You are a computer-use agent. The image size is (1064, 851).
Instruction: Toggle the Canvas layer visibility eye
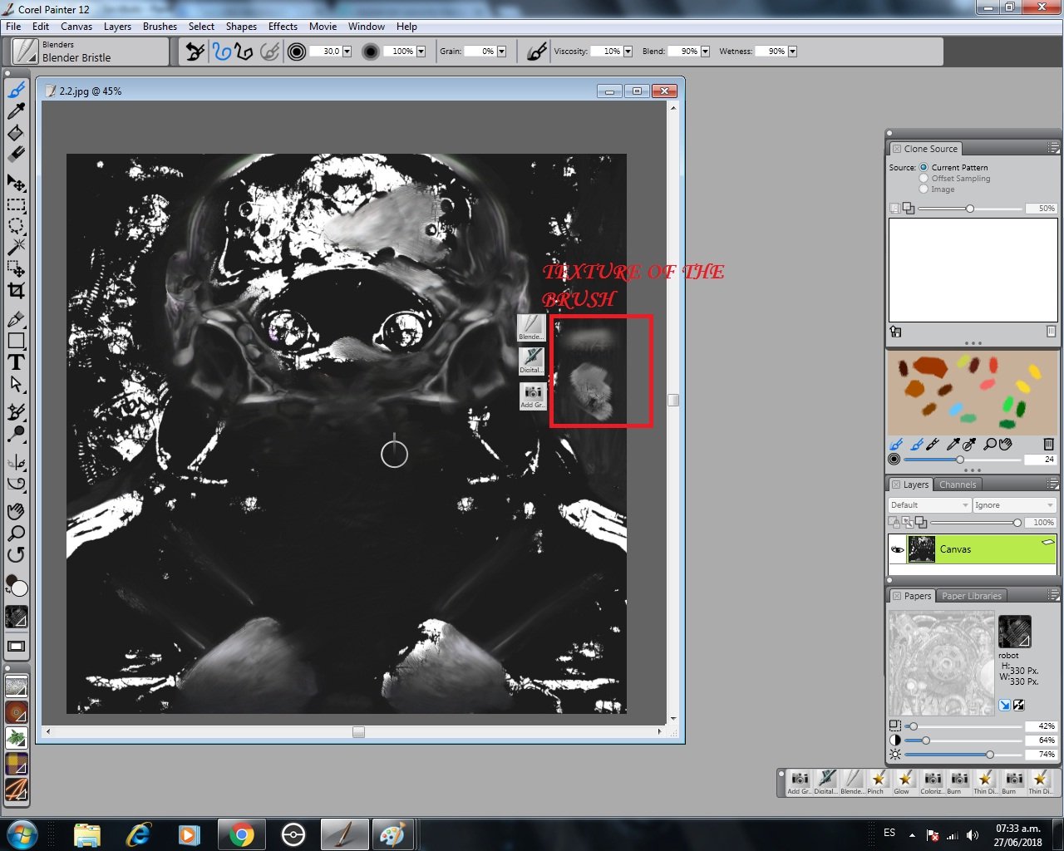point(898,549)
